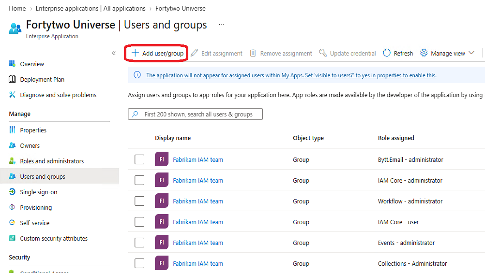The image size is (485, 273).
Task: Click the Diagnose and solve problems wrench icon
Action: (x=12, y=95)
